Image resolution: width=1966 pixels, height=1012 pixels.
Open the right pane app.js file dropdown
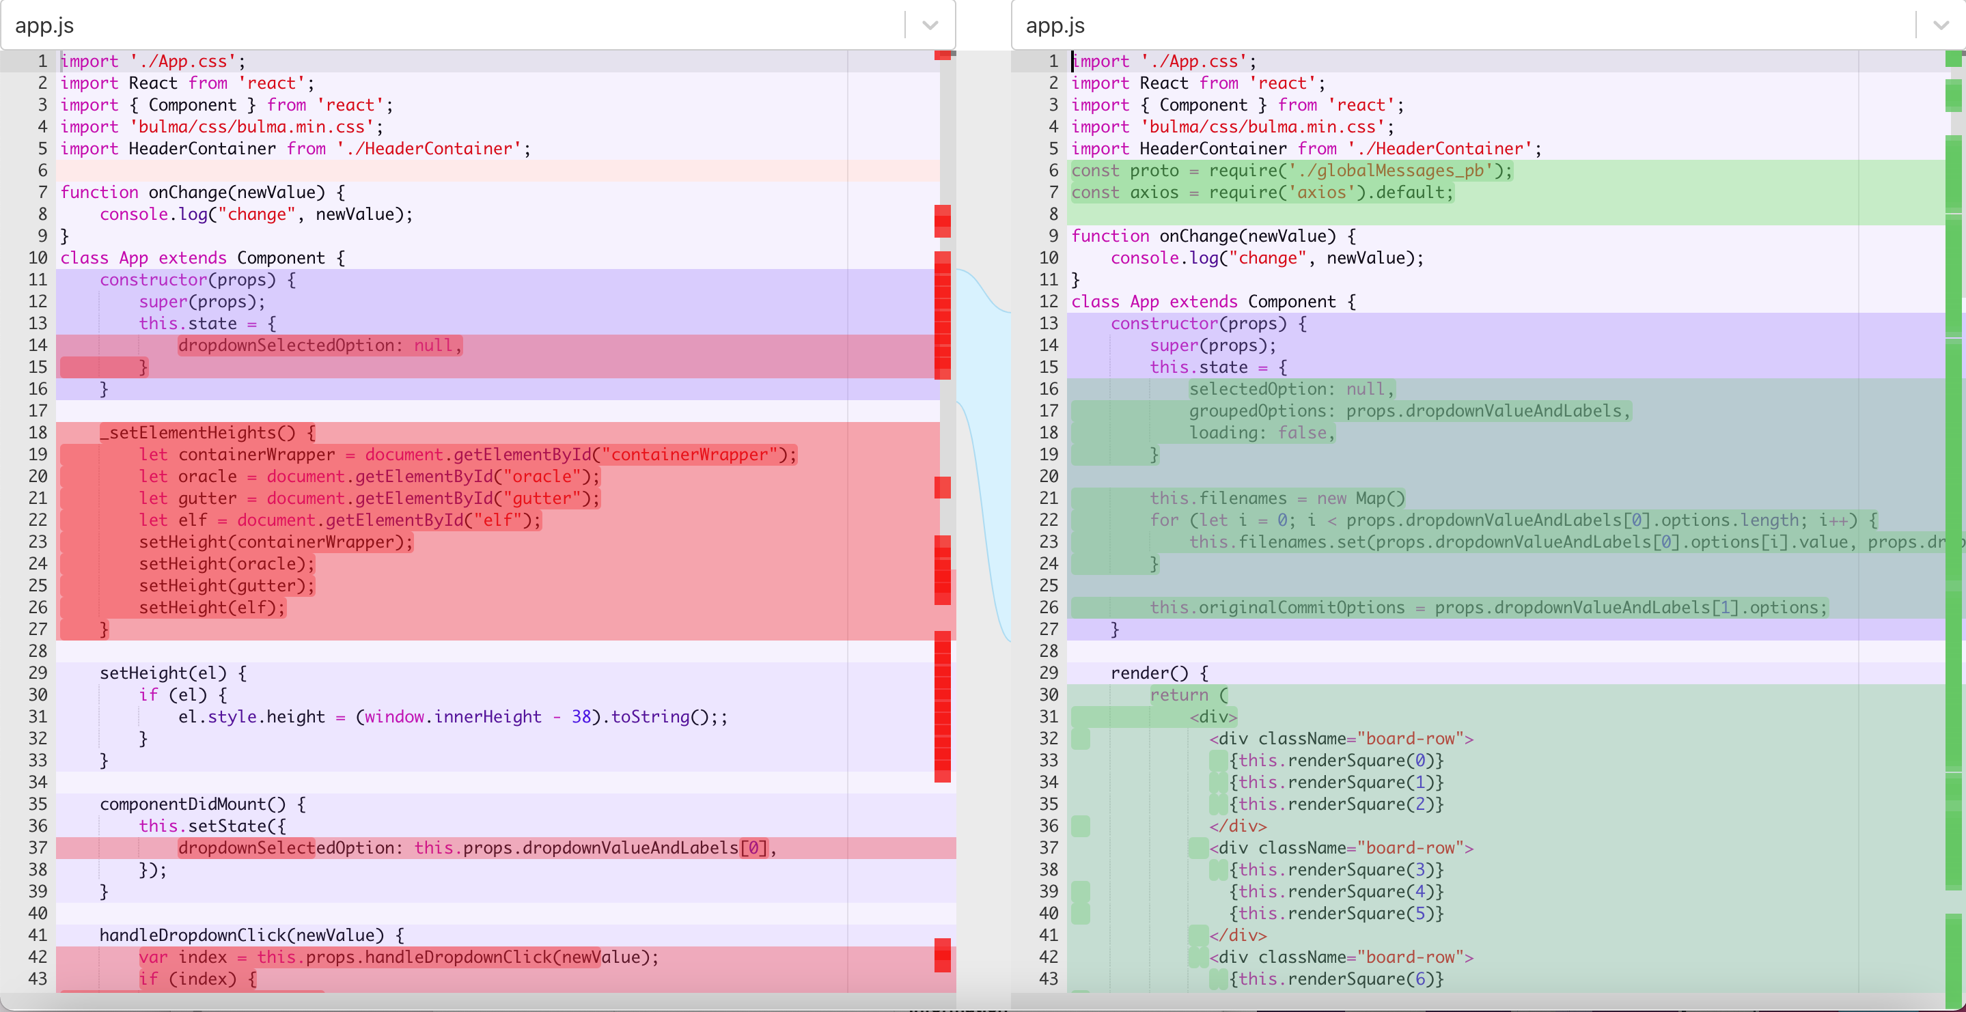click(1940, 25)
